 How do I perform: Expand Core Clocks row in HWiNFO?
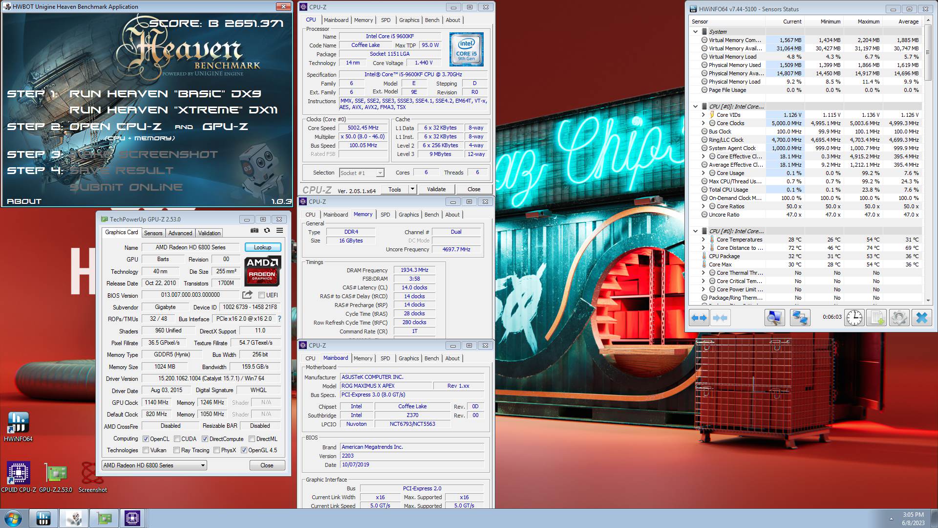tap(703, 123)
